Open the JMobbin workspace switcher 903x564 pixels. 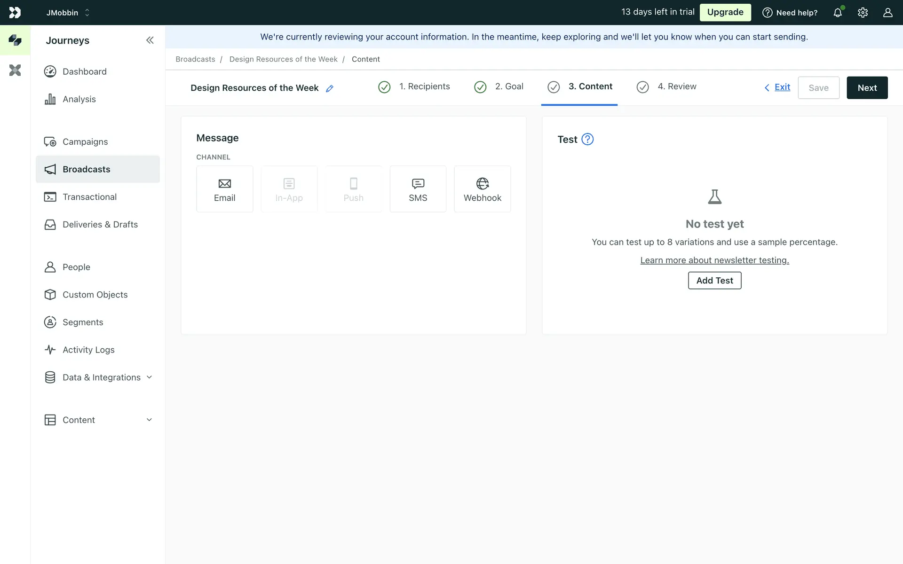click(68, 13)
